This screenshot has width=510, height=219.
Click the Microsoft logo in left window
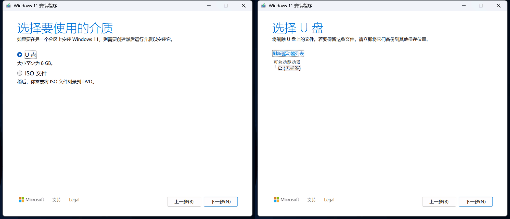31,200
